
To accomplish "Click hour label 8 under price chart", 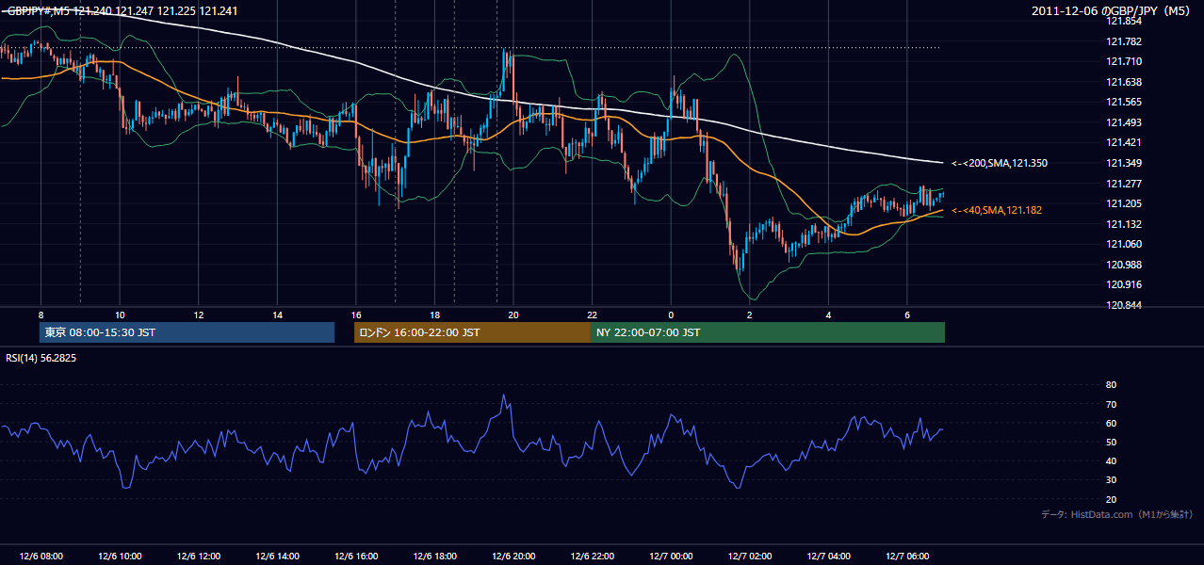I will 41,315.
